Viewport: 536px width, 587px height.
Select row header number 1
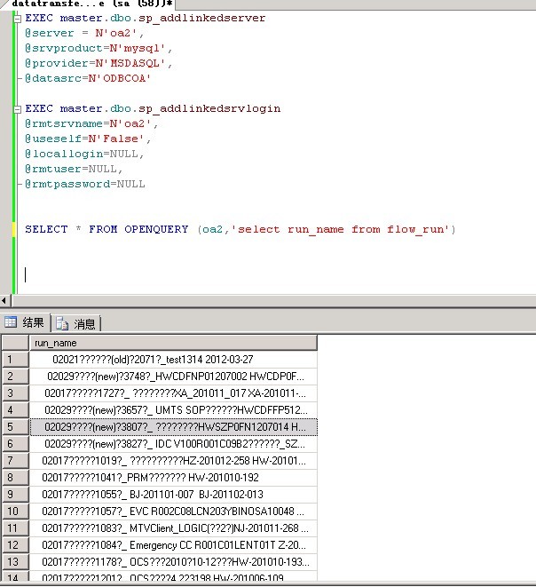point(14,360)
